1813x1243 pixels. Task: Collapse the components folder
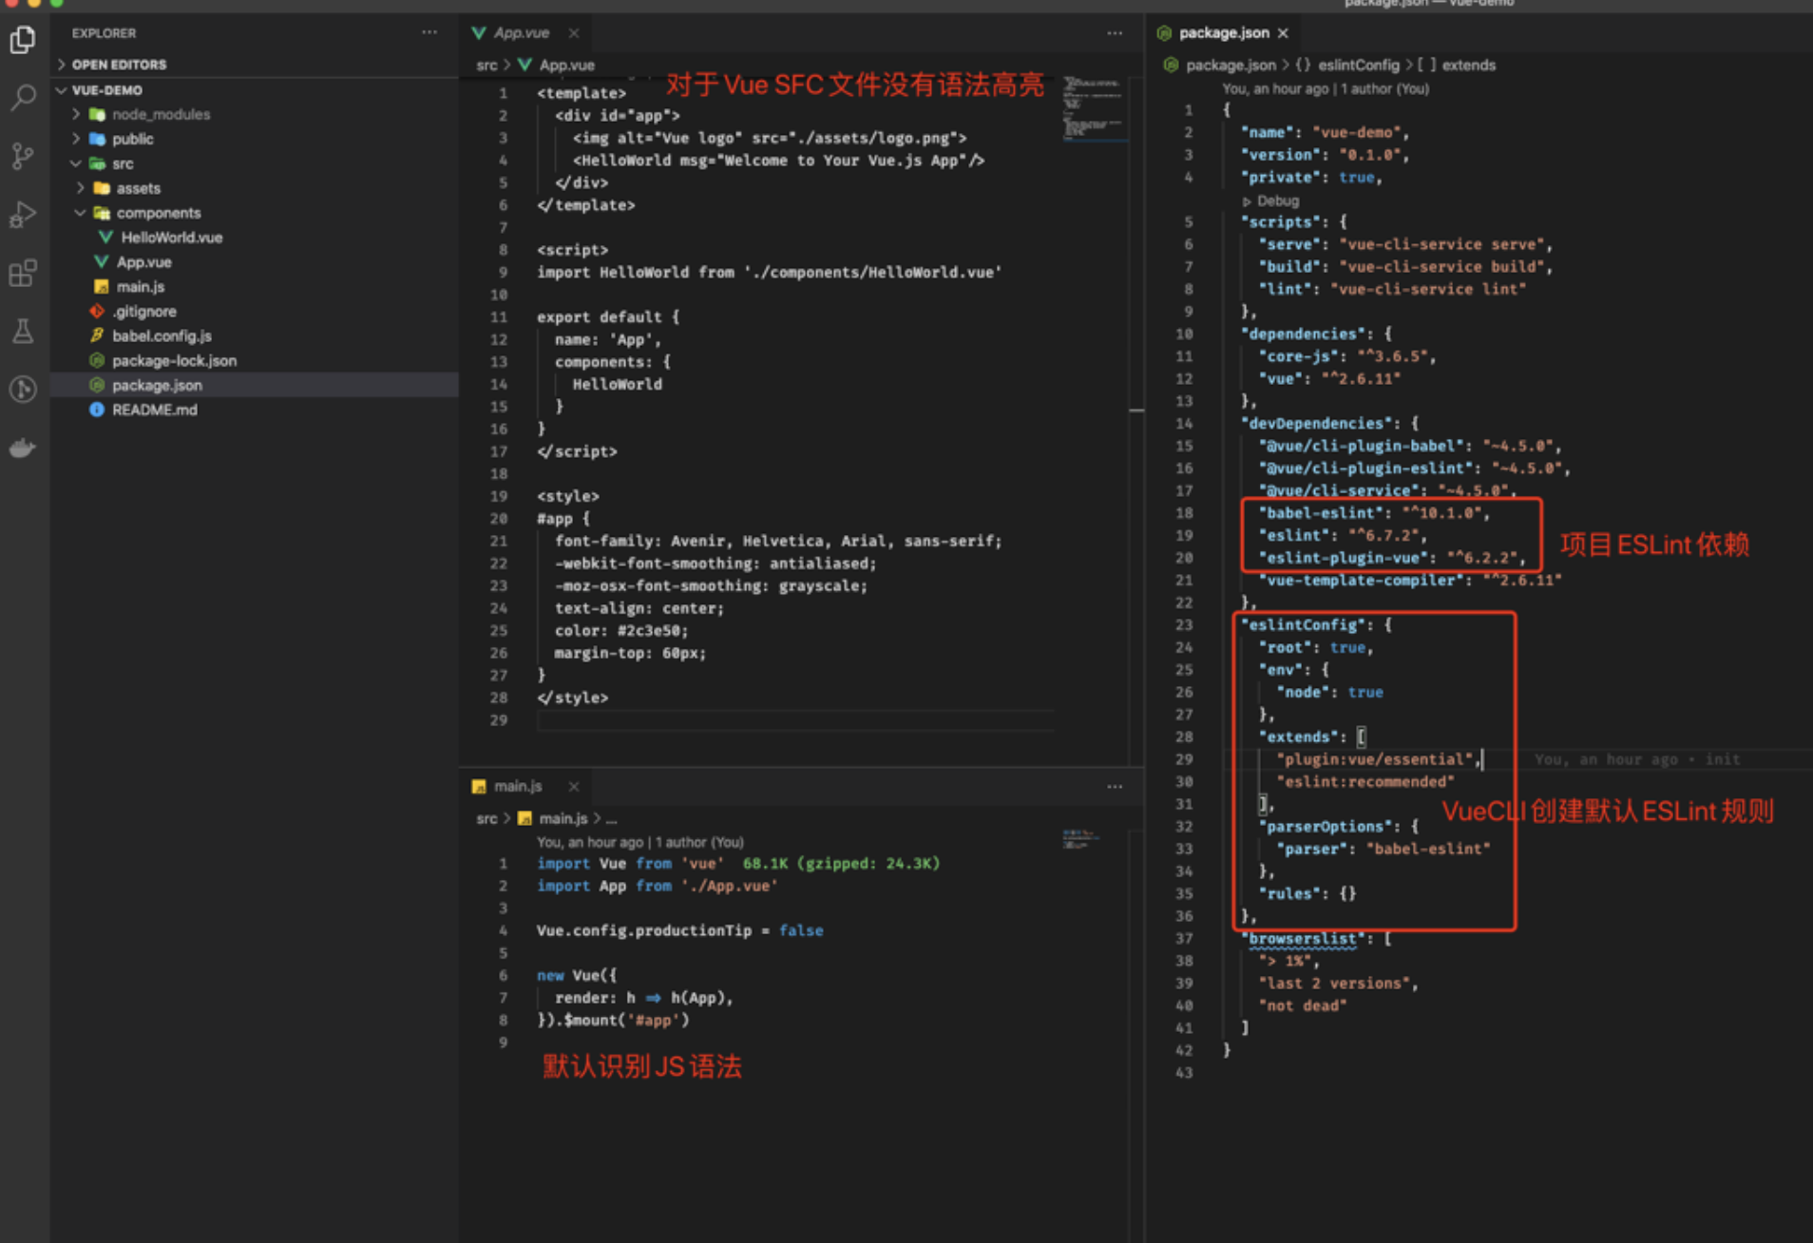81,213
